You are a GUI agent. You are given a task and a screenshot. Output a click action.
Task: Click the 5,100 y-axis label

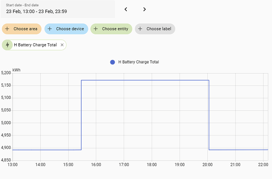(6, 98)
